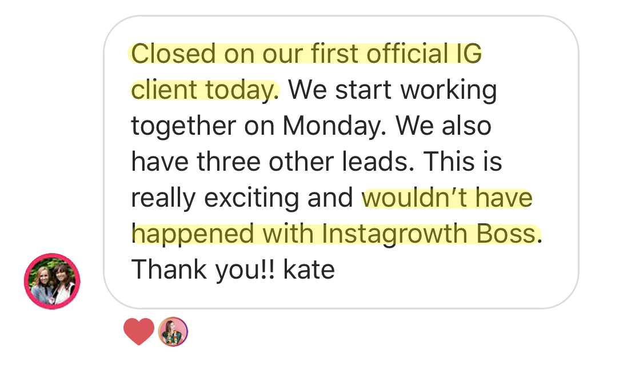This screenshot has height=366, width=643.
Task: Click the red heart reaction icon
Action: (139, 332)
